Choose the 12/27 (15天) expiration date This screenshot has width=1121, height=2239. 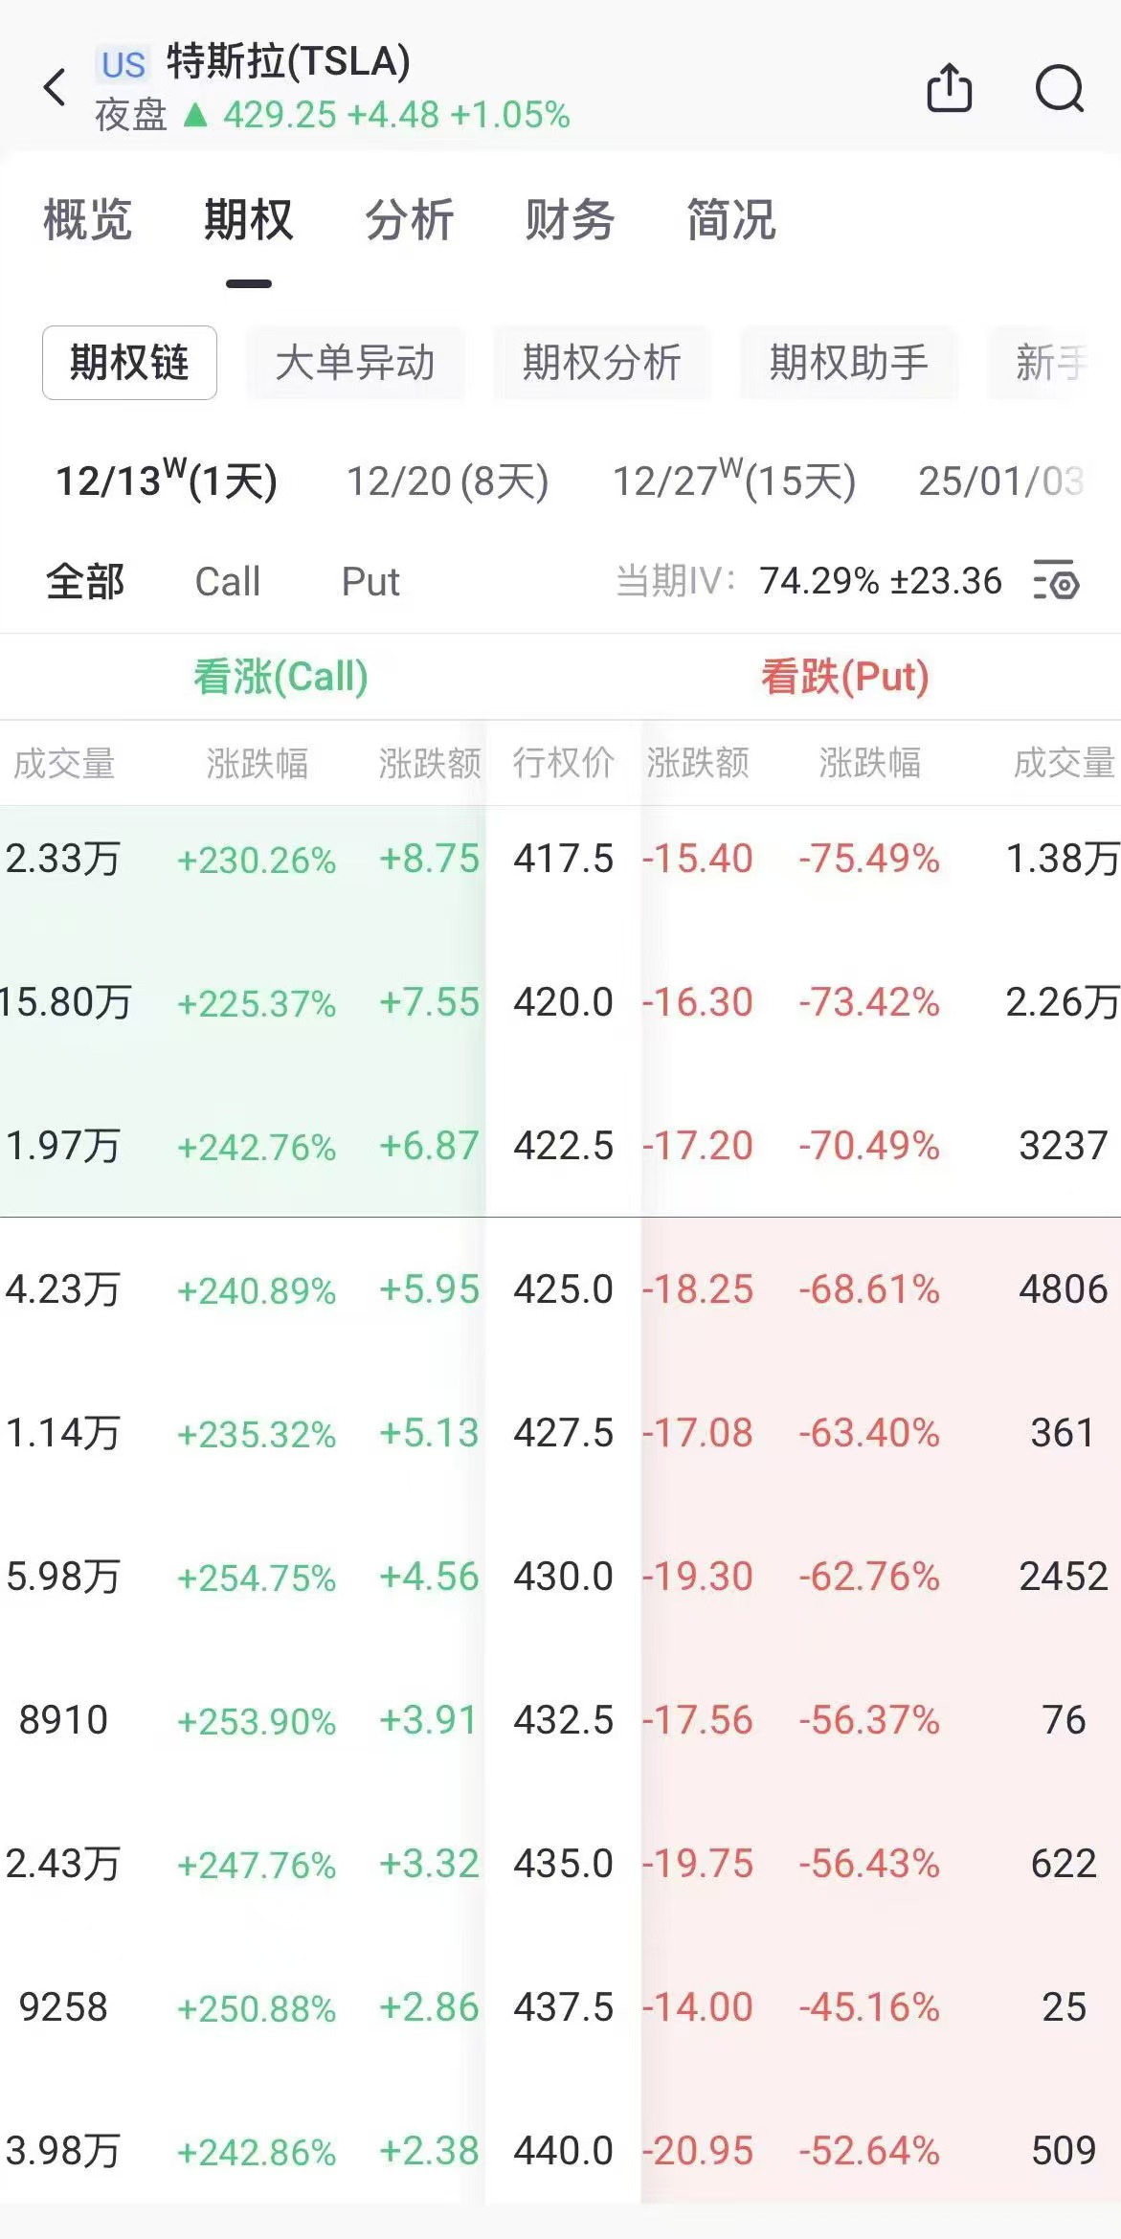734,481
